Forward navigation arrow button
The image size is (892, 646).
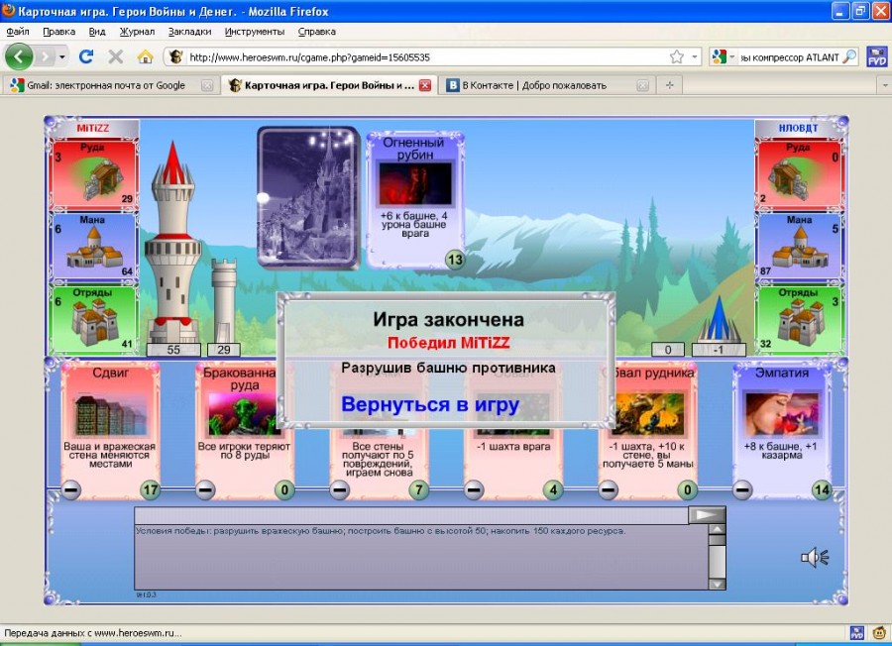[x=46, y=56]
